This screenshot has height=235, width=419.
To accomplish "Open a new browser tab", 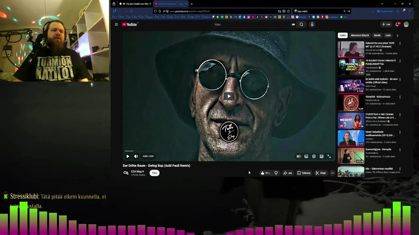I will coord(192,4).
